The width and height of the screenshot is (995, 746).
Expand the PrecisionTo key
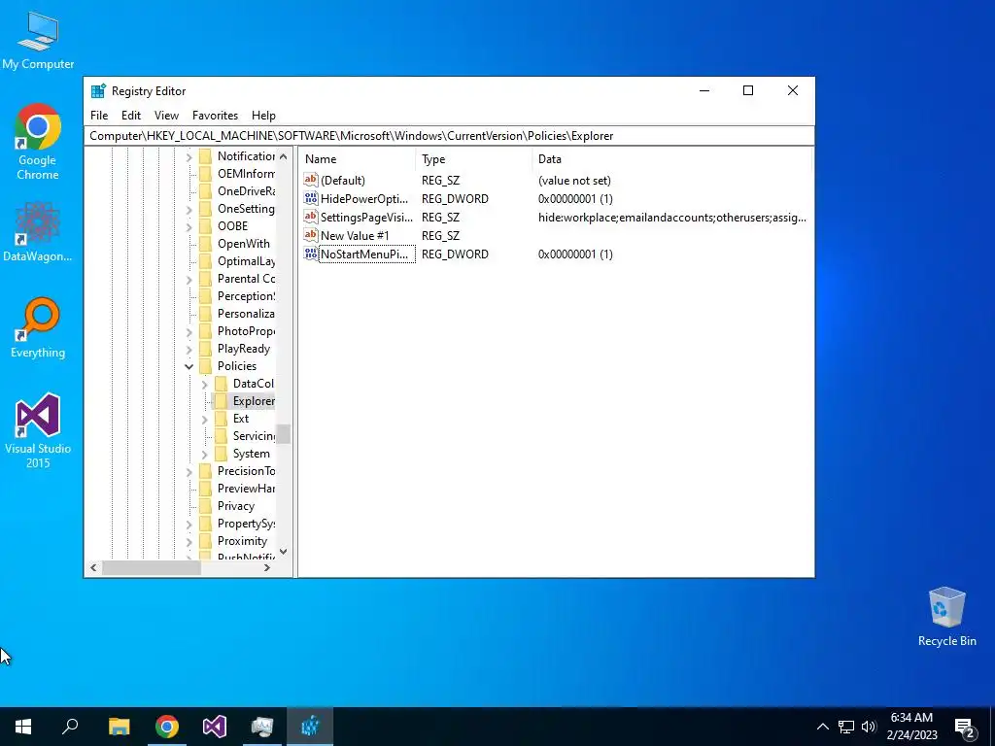pyautogui.click(x=189, y=471)
